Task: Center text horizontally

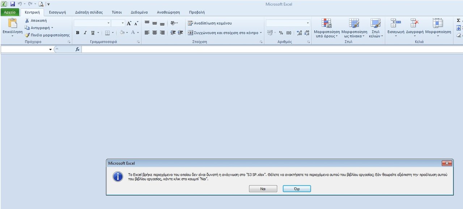Action: click(x=154, y=33)
